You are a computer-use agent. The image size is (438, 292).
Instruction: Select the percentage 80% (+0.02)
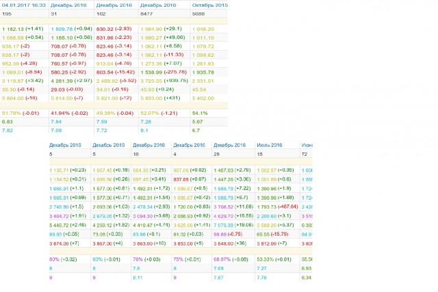(63, 259)
